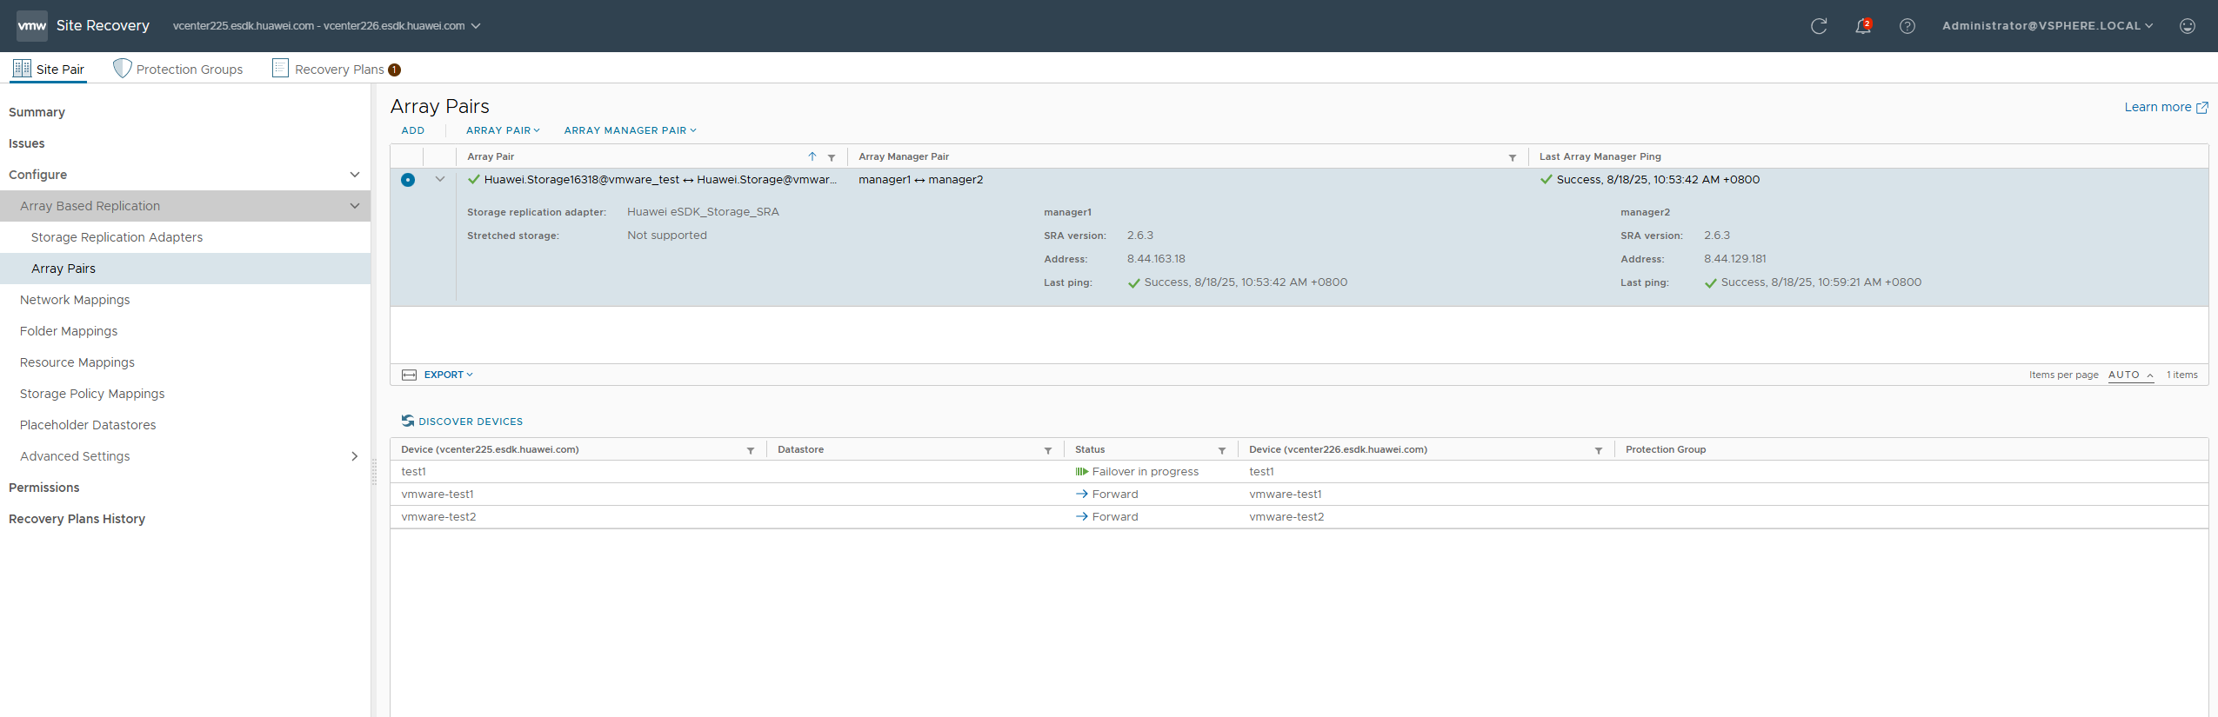
Task: Click the smiley feedback icon
Action: coord(2188,26)
